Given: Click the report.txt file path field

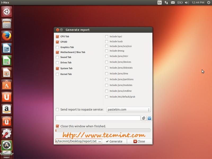Looking at the screenshot, I should coord(76,141).
